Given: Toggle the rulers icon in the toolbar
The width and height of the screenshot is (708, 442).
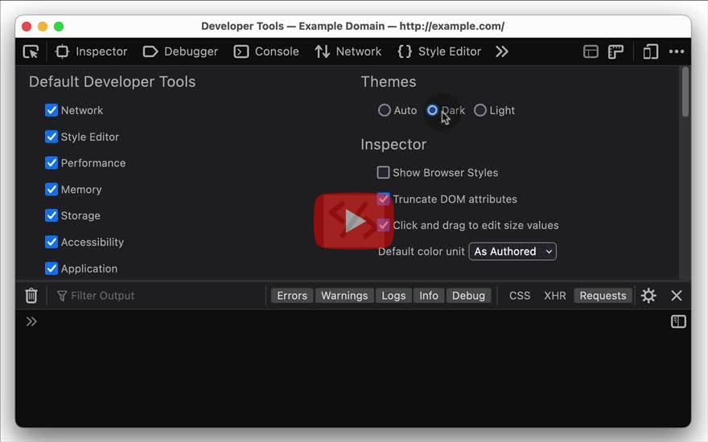Looking at the screenshot, I should 616,52.
